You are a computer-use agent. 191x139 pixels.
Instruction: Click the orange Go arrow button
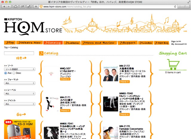tap(21, 115)
